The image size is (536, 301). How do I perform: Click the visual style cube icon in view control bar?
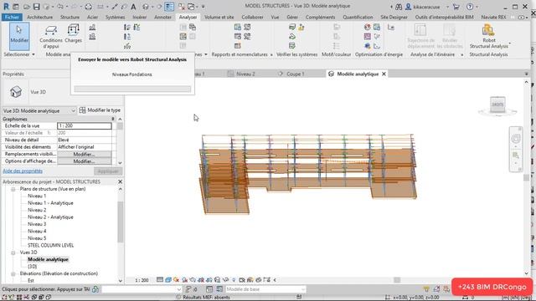(x=168, y=280)
